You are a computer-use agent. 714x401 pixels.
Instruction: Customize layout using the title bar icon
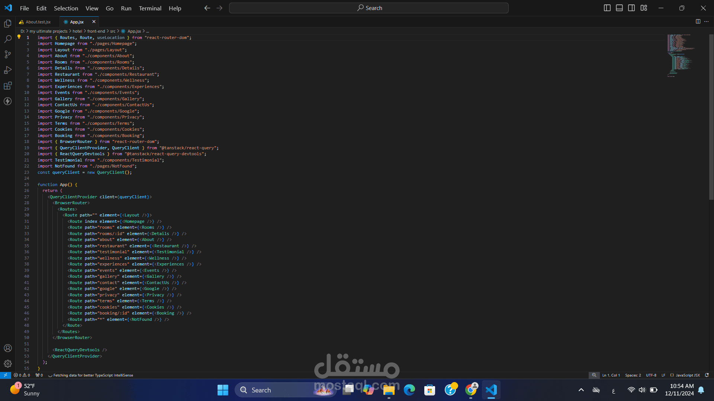[x=644, y=8]
